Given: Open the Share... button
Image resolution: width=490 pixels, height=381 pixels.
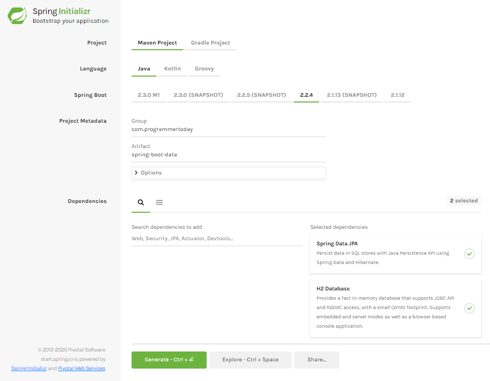Looking at the screenshot, I should [316, 360].
